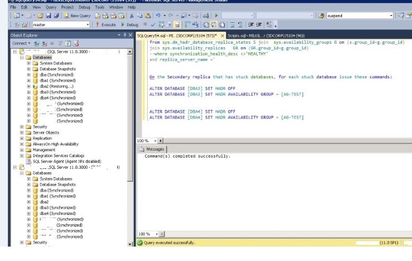This screenshot has width=412, height=261.
Task: Click the Stop icon in Object Explorer toolbar
Action: [x=53, y=43]
